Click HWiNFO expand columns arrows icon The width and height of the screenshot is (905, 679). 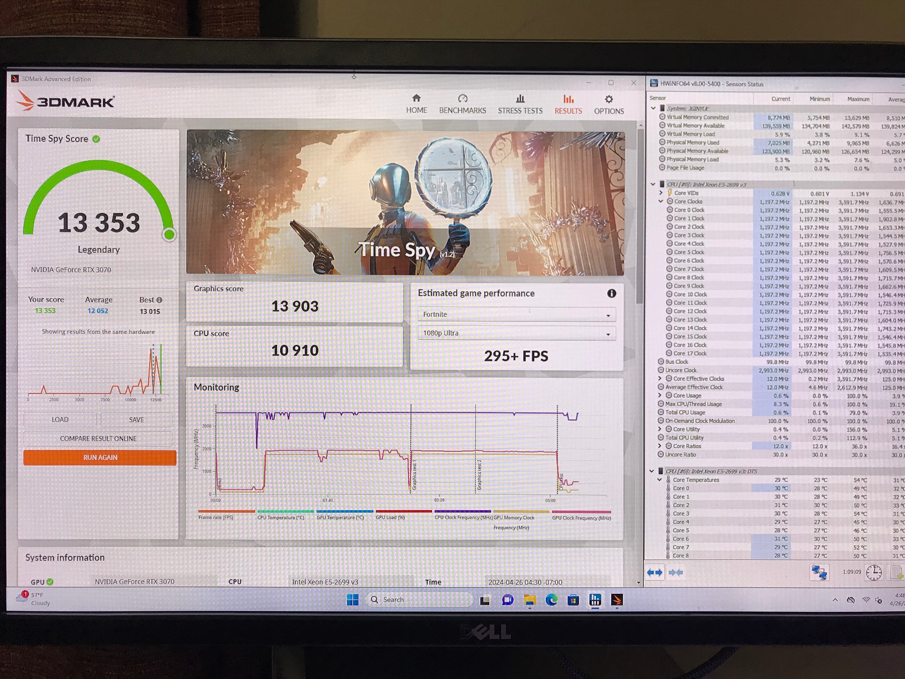point(654,572)
